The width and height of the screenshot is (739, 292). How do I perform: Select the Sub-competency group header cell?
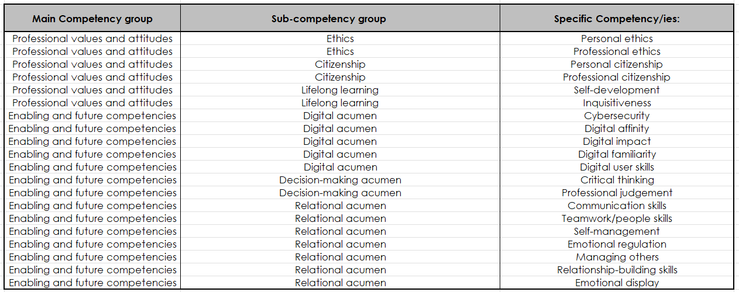340,19
